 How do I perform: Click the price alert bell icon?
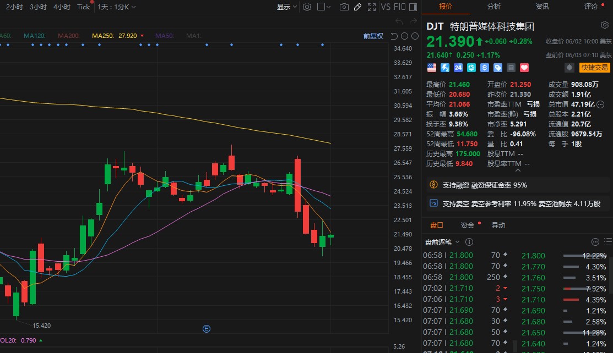coord(569,67)
